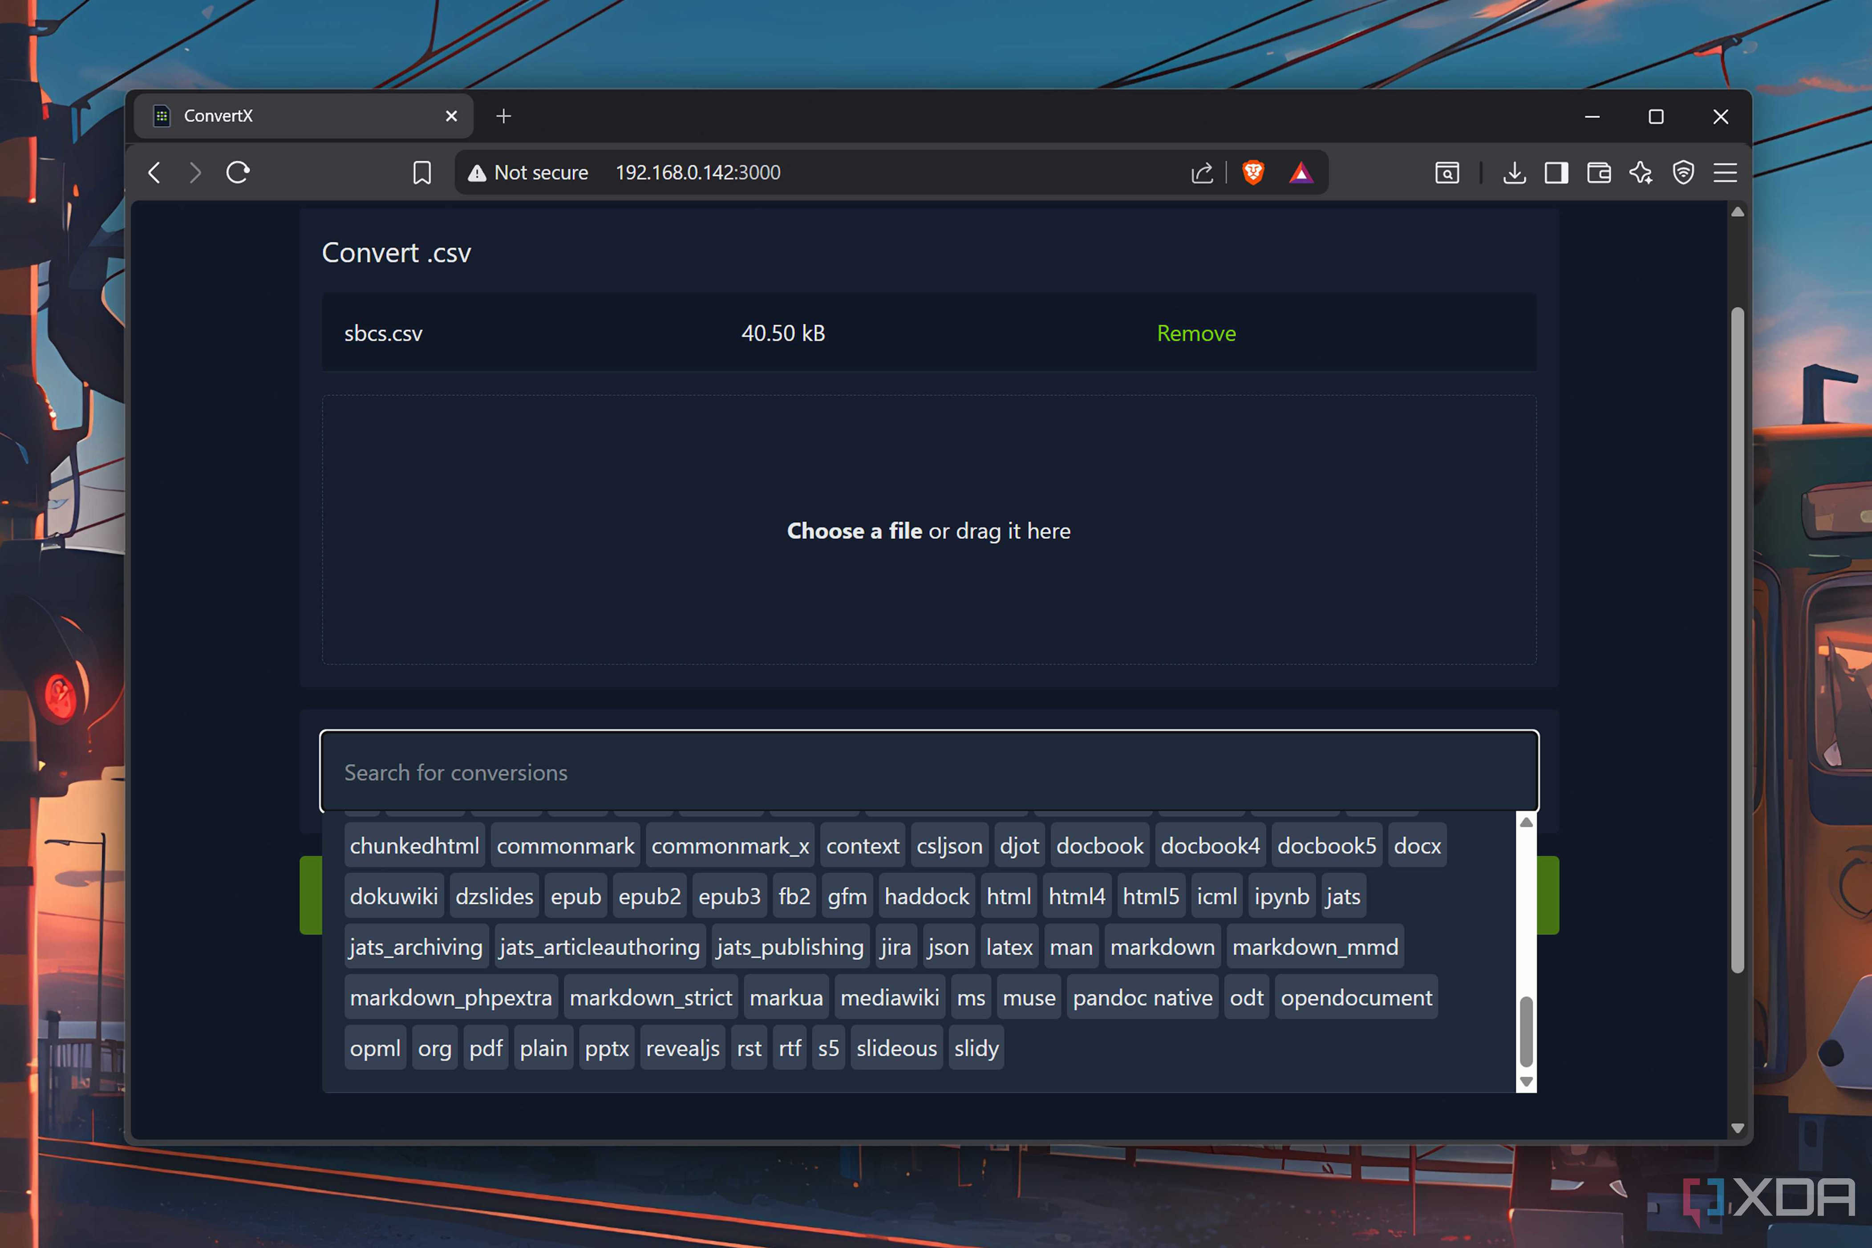This screenshot has height=1248, width=1872.
Task: Open Brave VPN shield icon
Action: coord(1682,173)
